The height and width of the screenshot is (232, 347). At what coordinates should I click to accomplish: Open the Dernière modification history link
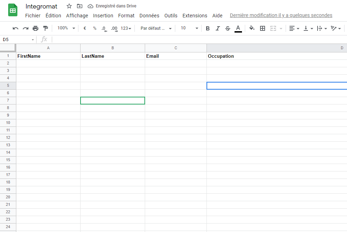click(281, 15)
